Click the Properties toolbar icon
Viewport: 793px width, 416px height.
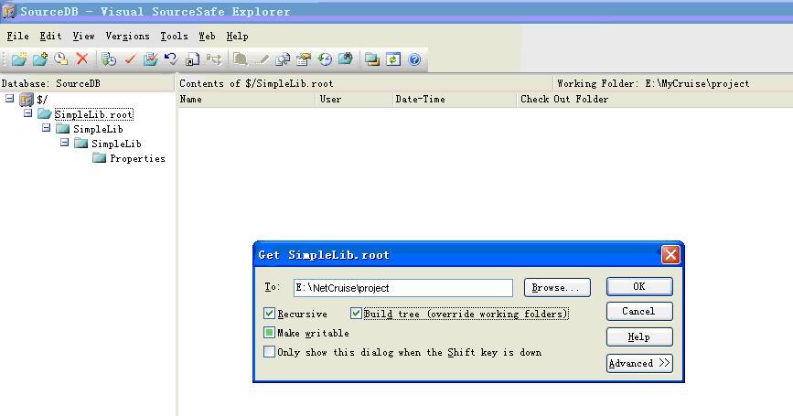click(304, 59)
